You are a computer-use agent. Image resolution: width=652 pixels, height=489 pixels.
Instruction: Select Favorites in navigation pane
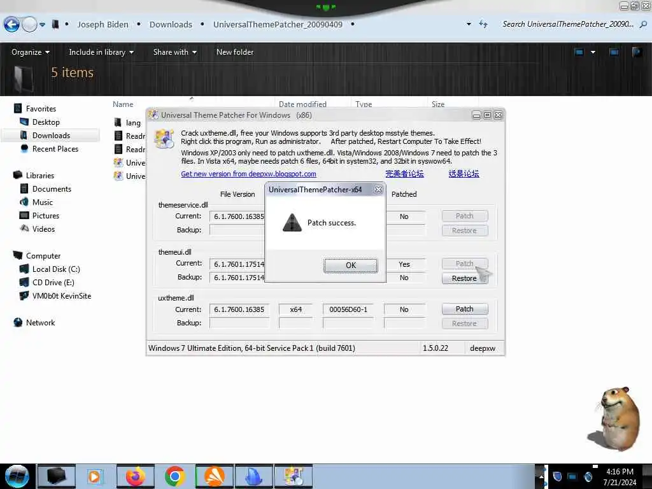click(41, 108)
